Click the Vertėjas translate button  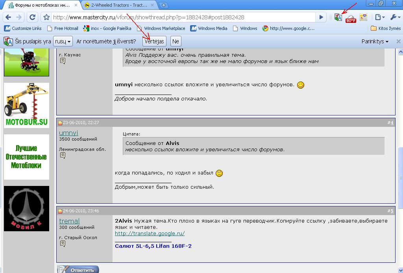(x=154, y=41)
